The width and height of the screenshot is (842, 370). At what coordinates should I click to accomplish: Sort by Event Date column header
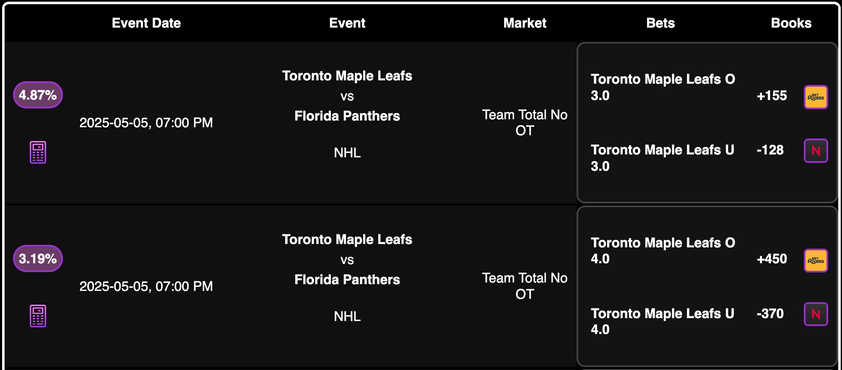pos(146,23)
